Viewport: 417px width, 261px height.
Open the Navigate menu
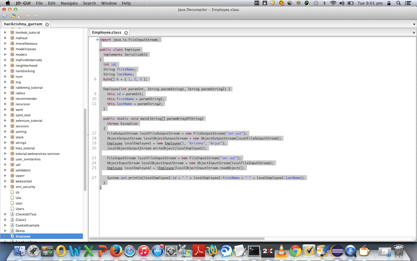click(69, 3)
